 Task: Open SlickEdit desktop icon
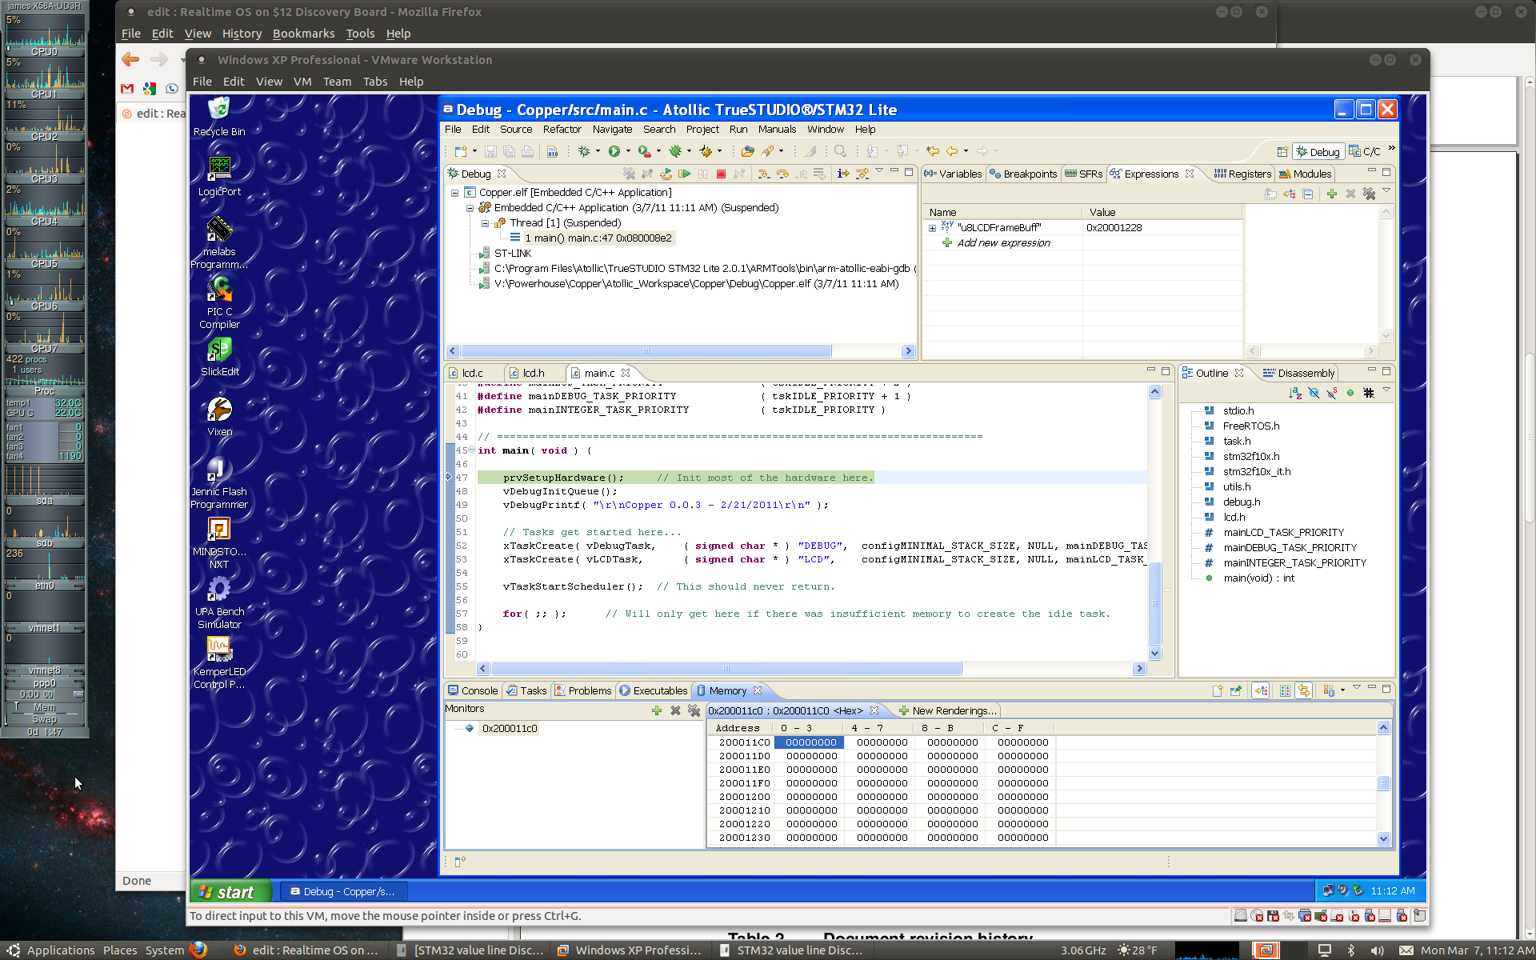coord(219,357)
